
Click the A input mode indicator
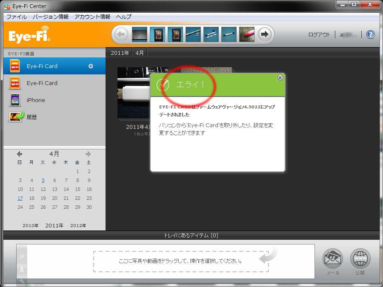[x=22, y=269]
